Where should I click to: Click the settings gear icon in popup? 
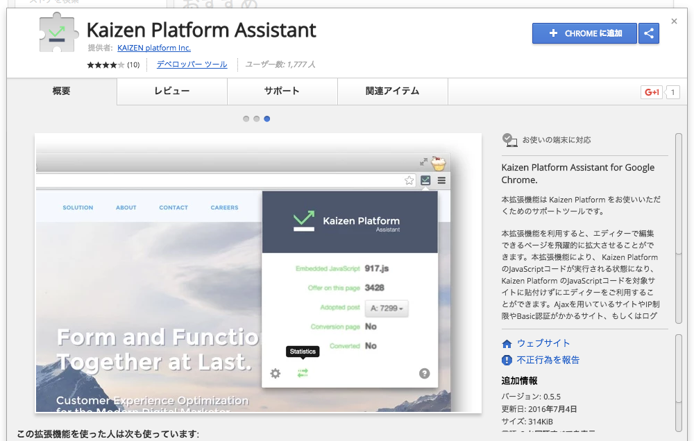(x=276, y=373)
